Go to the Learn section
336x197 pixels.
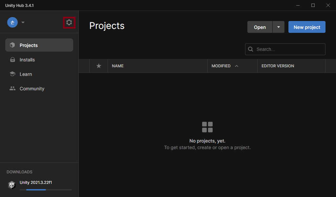click(x=39, y=74)
